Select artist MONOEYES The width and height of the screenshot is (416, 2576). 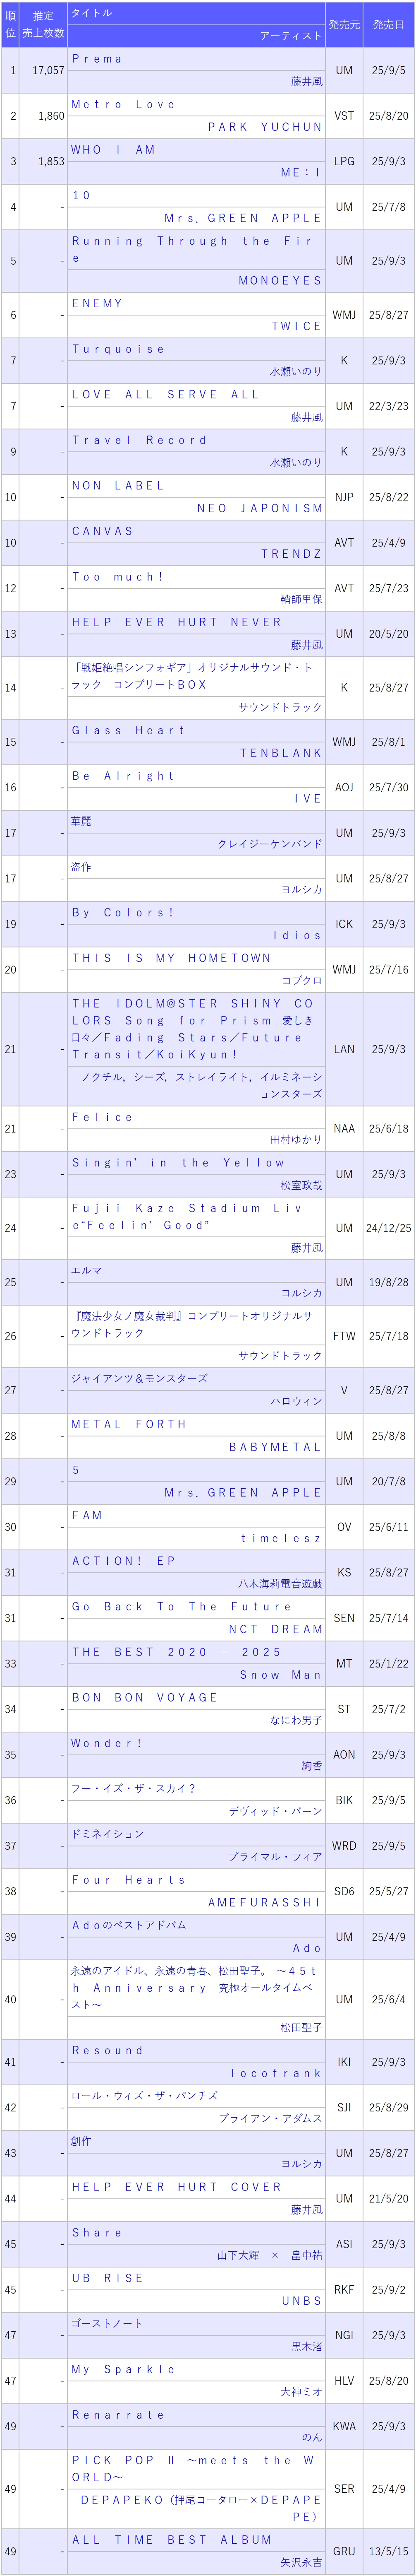click(x=280, y=281)
